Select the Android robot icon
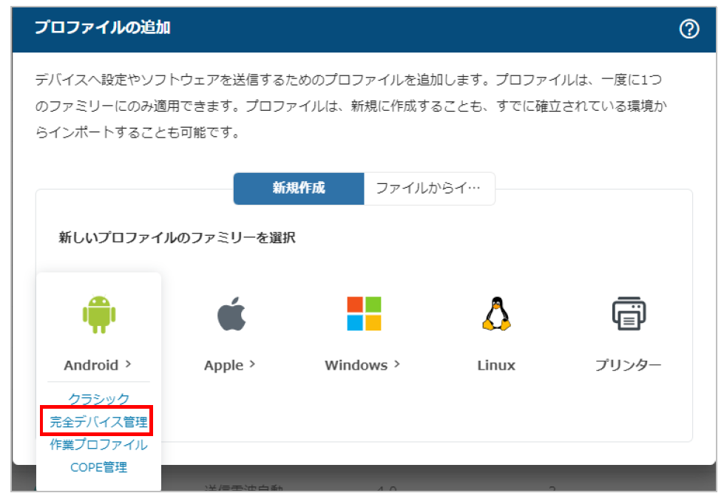The width and height of the screenshot is (724, 493). pos(99,314)
